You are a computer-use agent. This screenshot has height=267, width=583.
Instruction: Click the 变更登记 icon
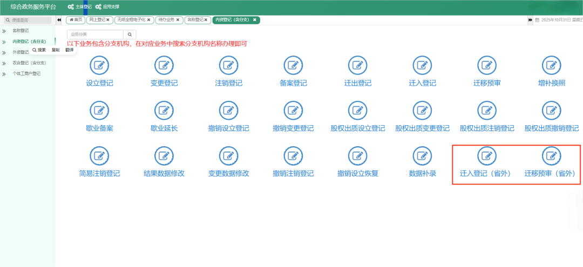164,65
